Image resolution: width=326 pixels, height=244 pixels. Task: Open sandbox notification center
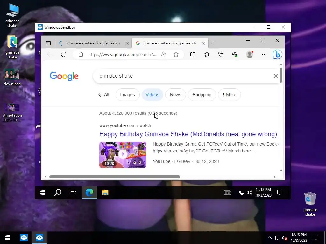click(x=280, y=193)
